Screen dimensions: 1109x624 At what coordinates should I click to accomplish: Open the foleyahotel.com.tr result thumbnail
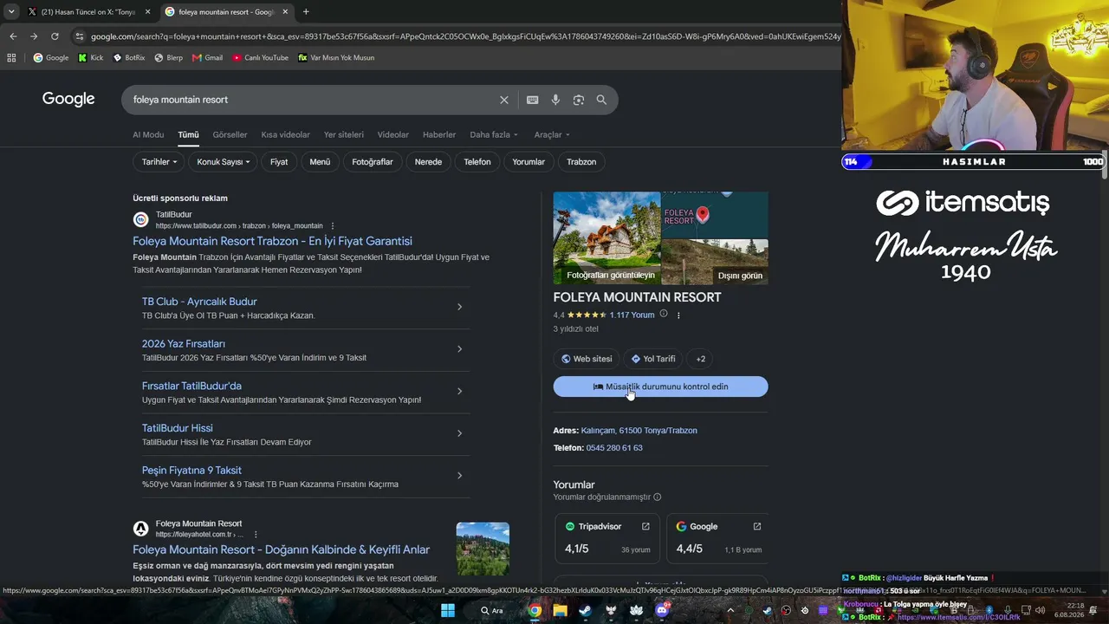point(483,549)
